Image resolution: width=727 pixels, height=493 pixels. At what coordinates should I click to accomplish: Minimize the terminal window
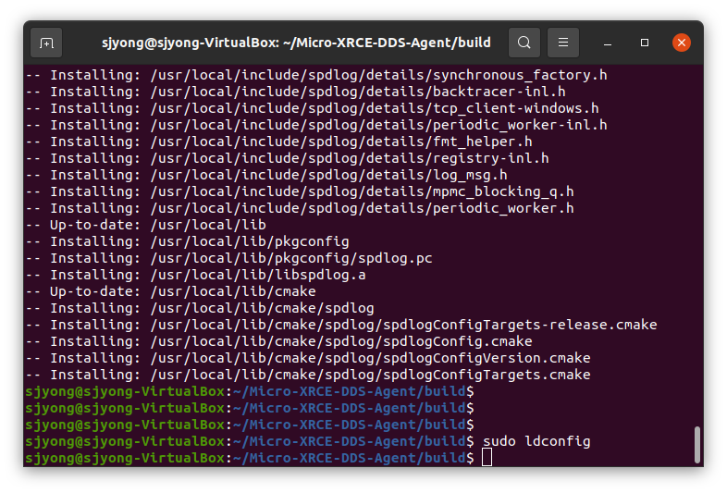pos(608,43)
